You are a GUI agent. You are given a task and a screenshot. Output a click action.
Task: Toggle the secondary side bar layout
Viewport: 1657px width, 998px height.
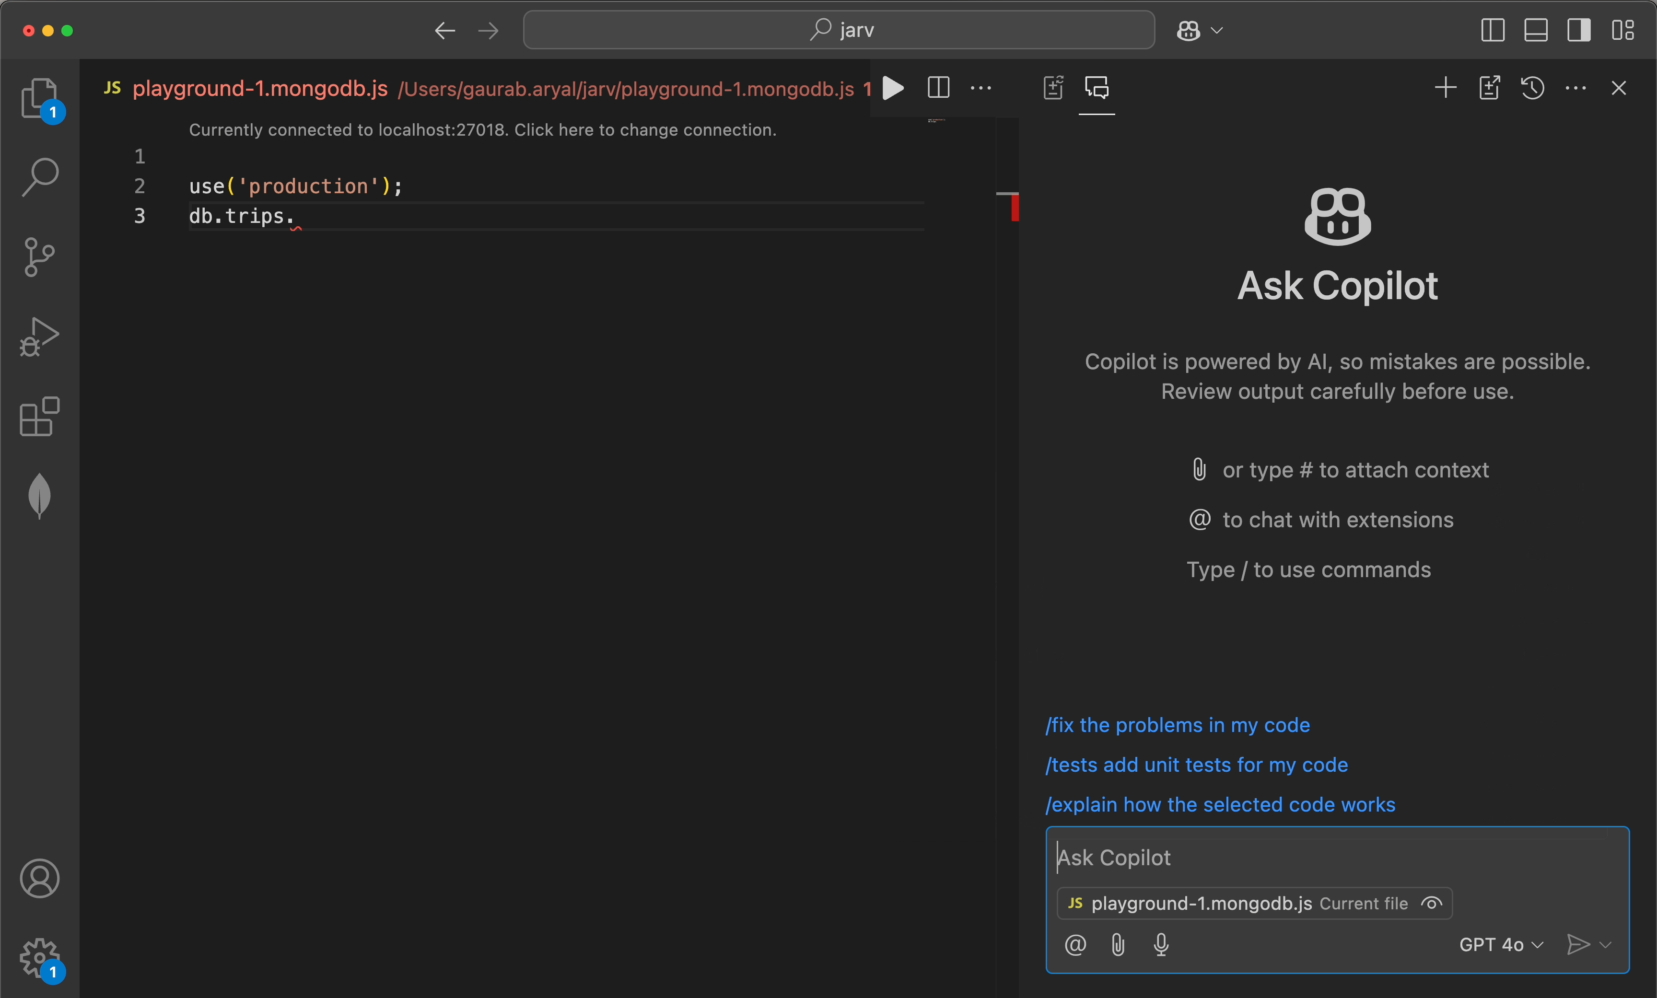(1578, 30)
